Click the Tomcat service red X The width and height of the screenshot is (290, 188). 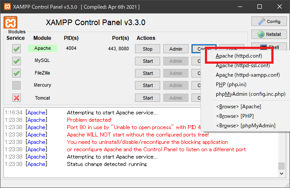[16, 98]
